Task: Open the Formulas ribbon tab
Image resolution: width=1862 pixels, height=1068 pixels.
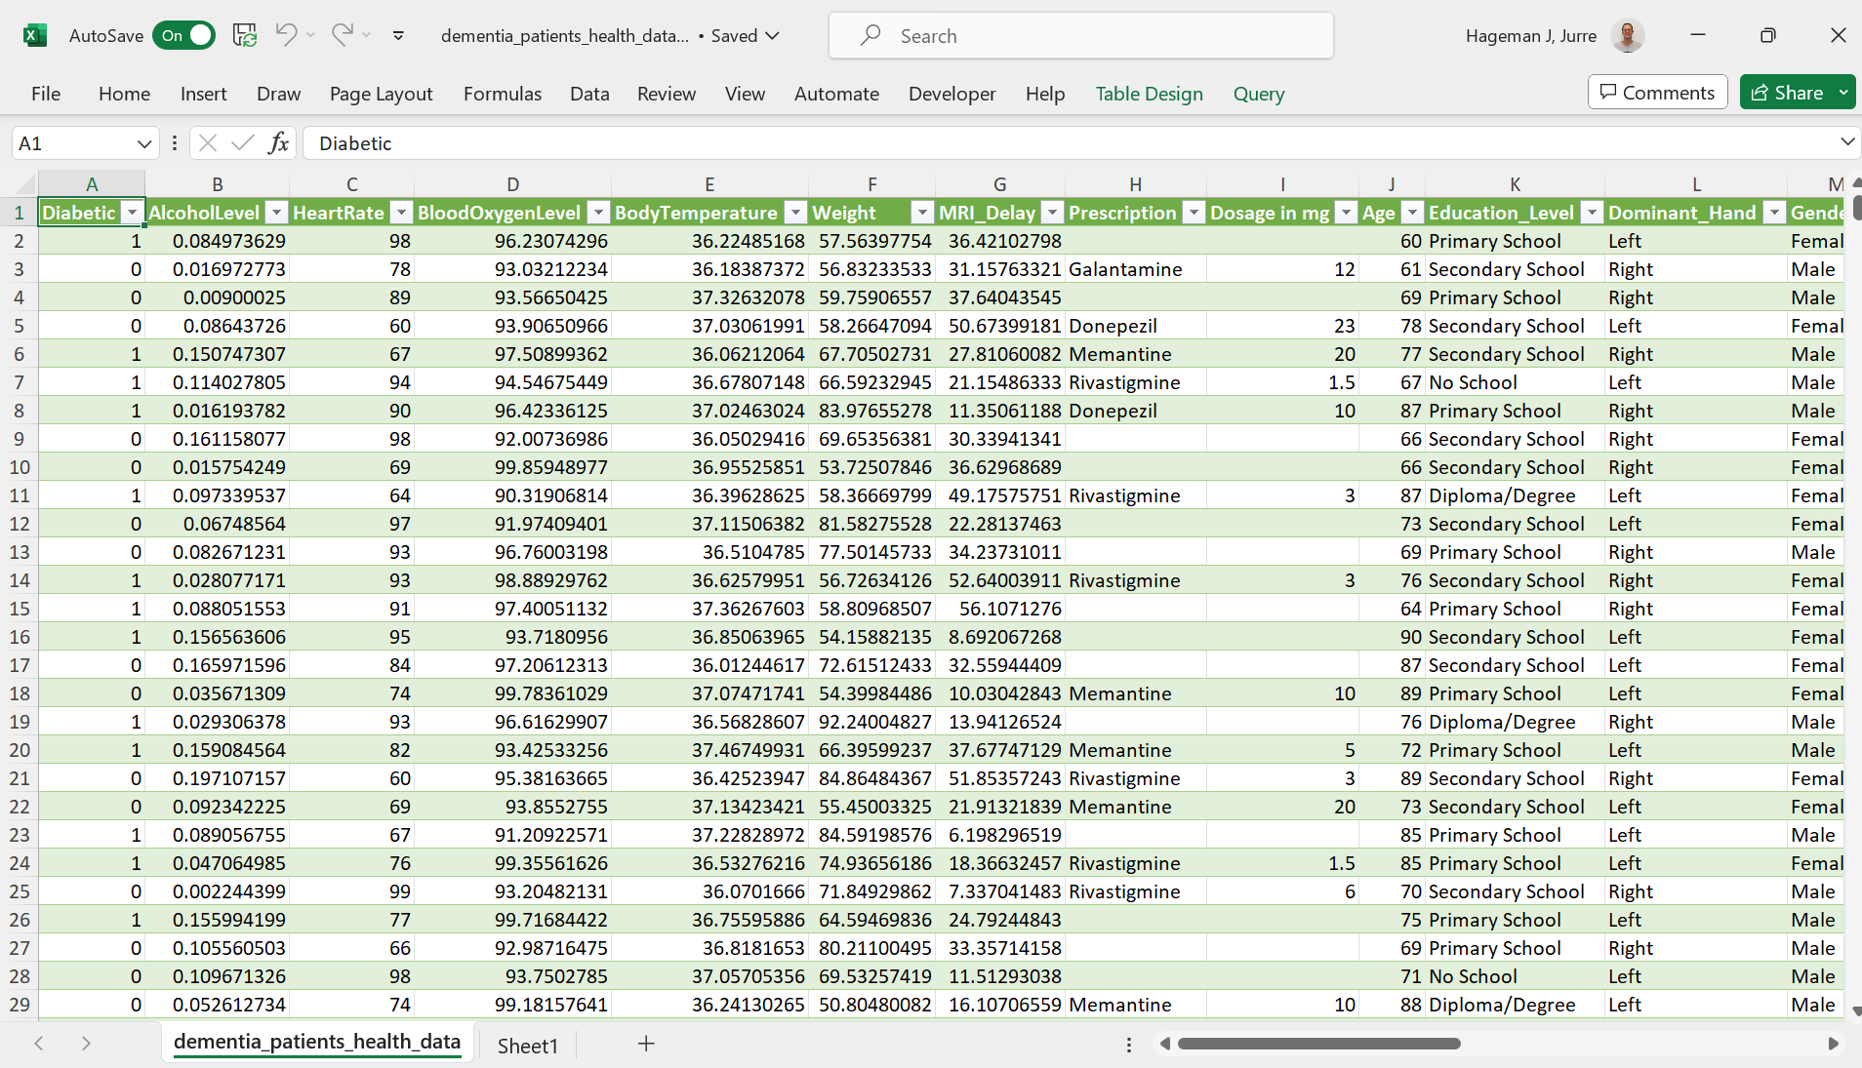Action: (502, 94)
